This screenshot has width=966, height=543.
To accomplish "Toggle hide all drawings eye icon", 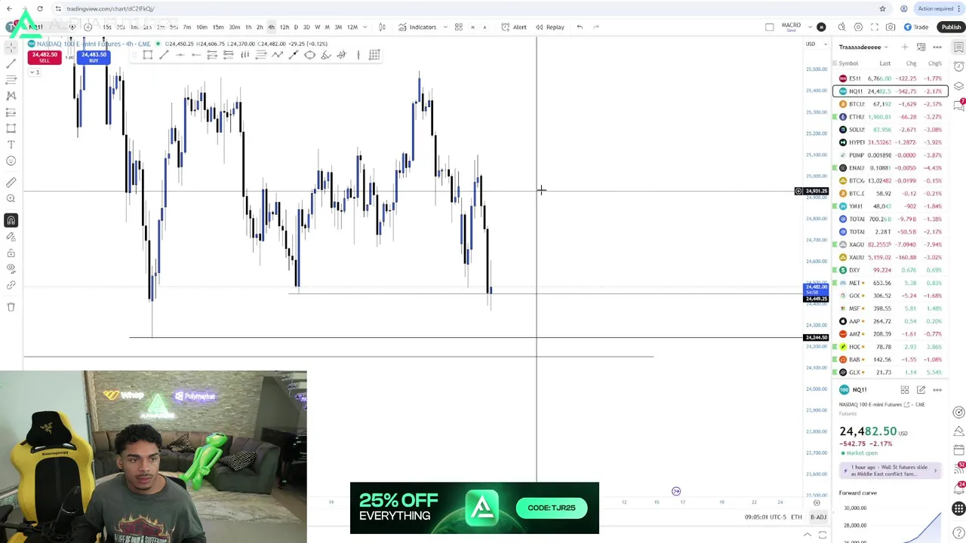I will click(x=11, y=268).
